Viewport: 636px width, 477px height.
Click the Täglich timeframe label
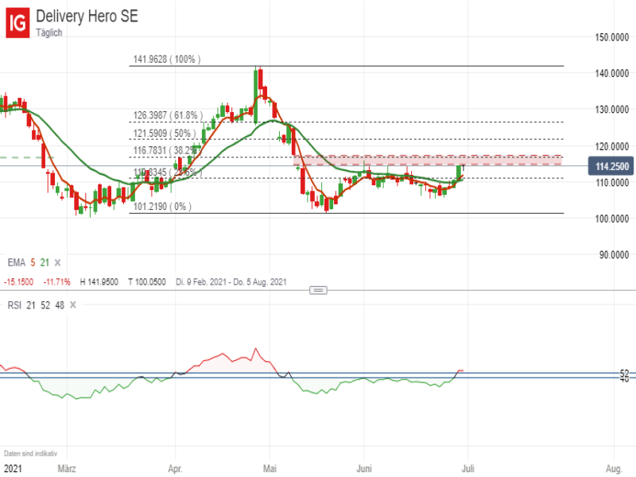coord(49,33)
